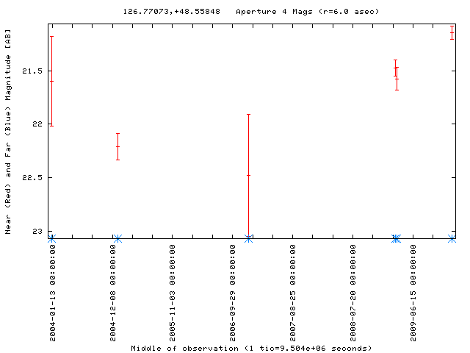Click the x-axis caption 'Middle of observation'
The image size is (470, 353).
pos(184,348)
